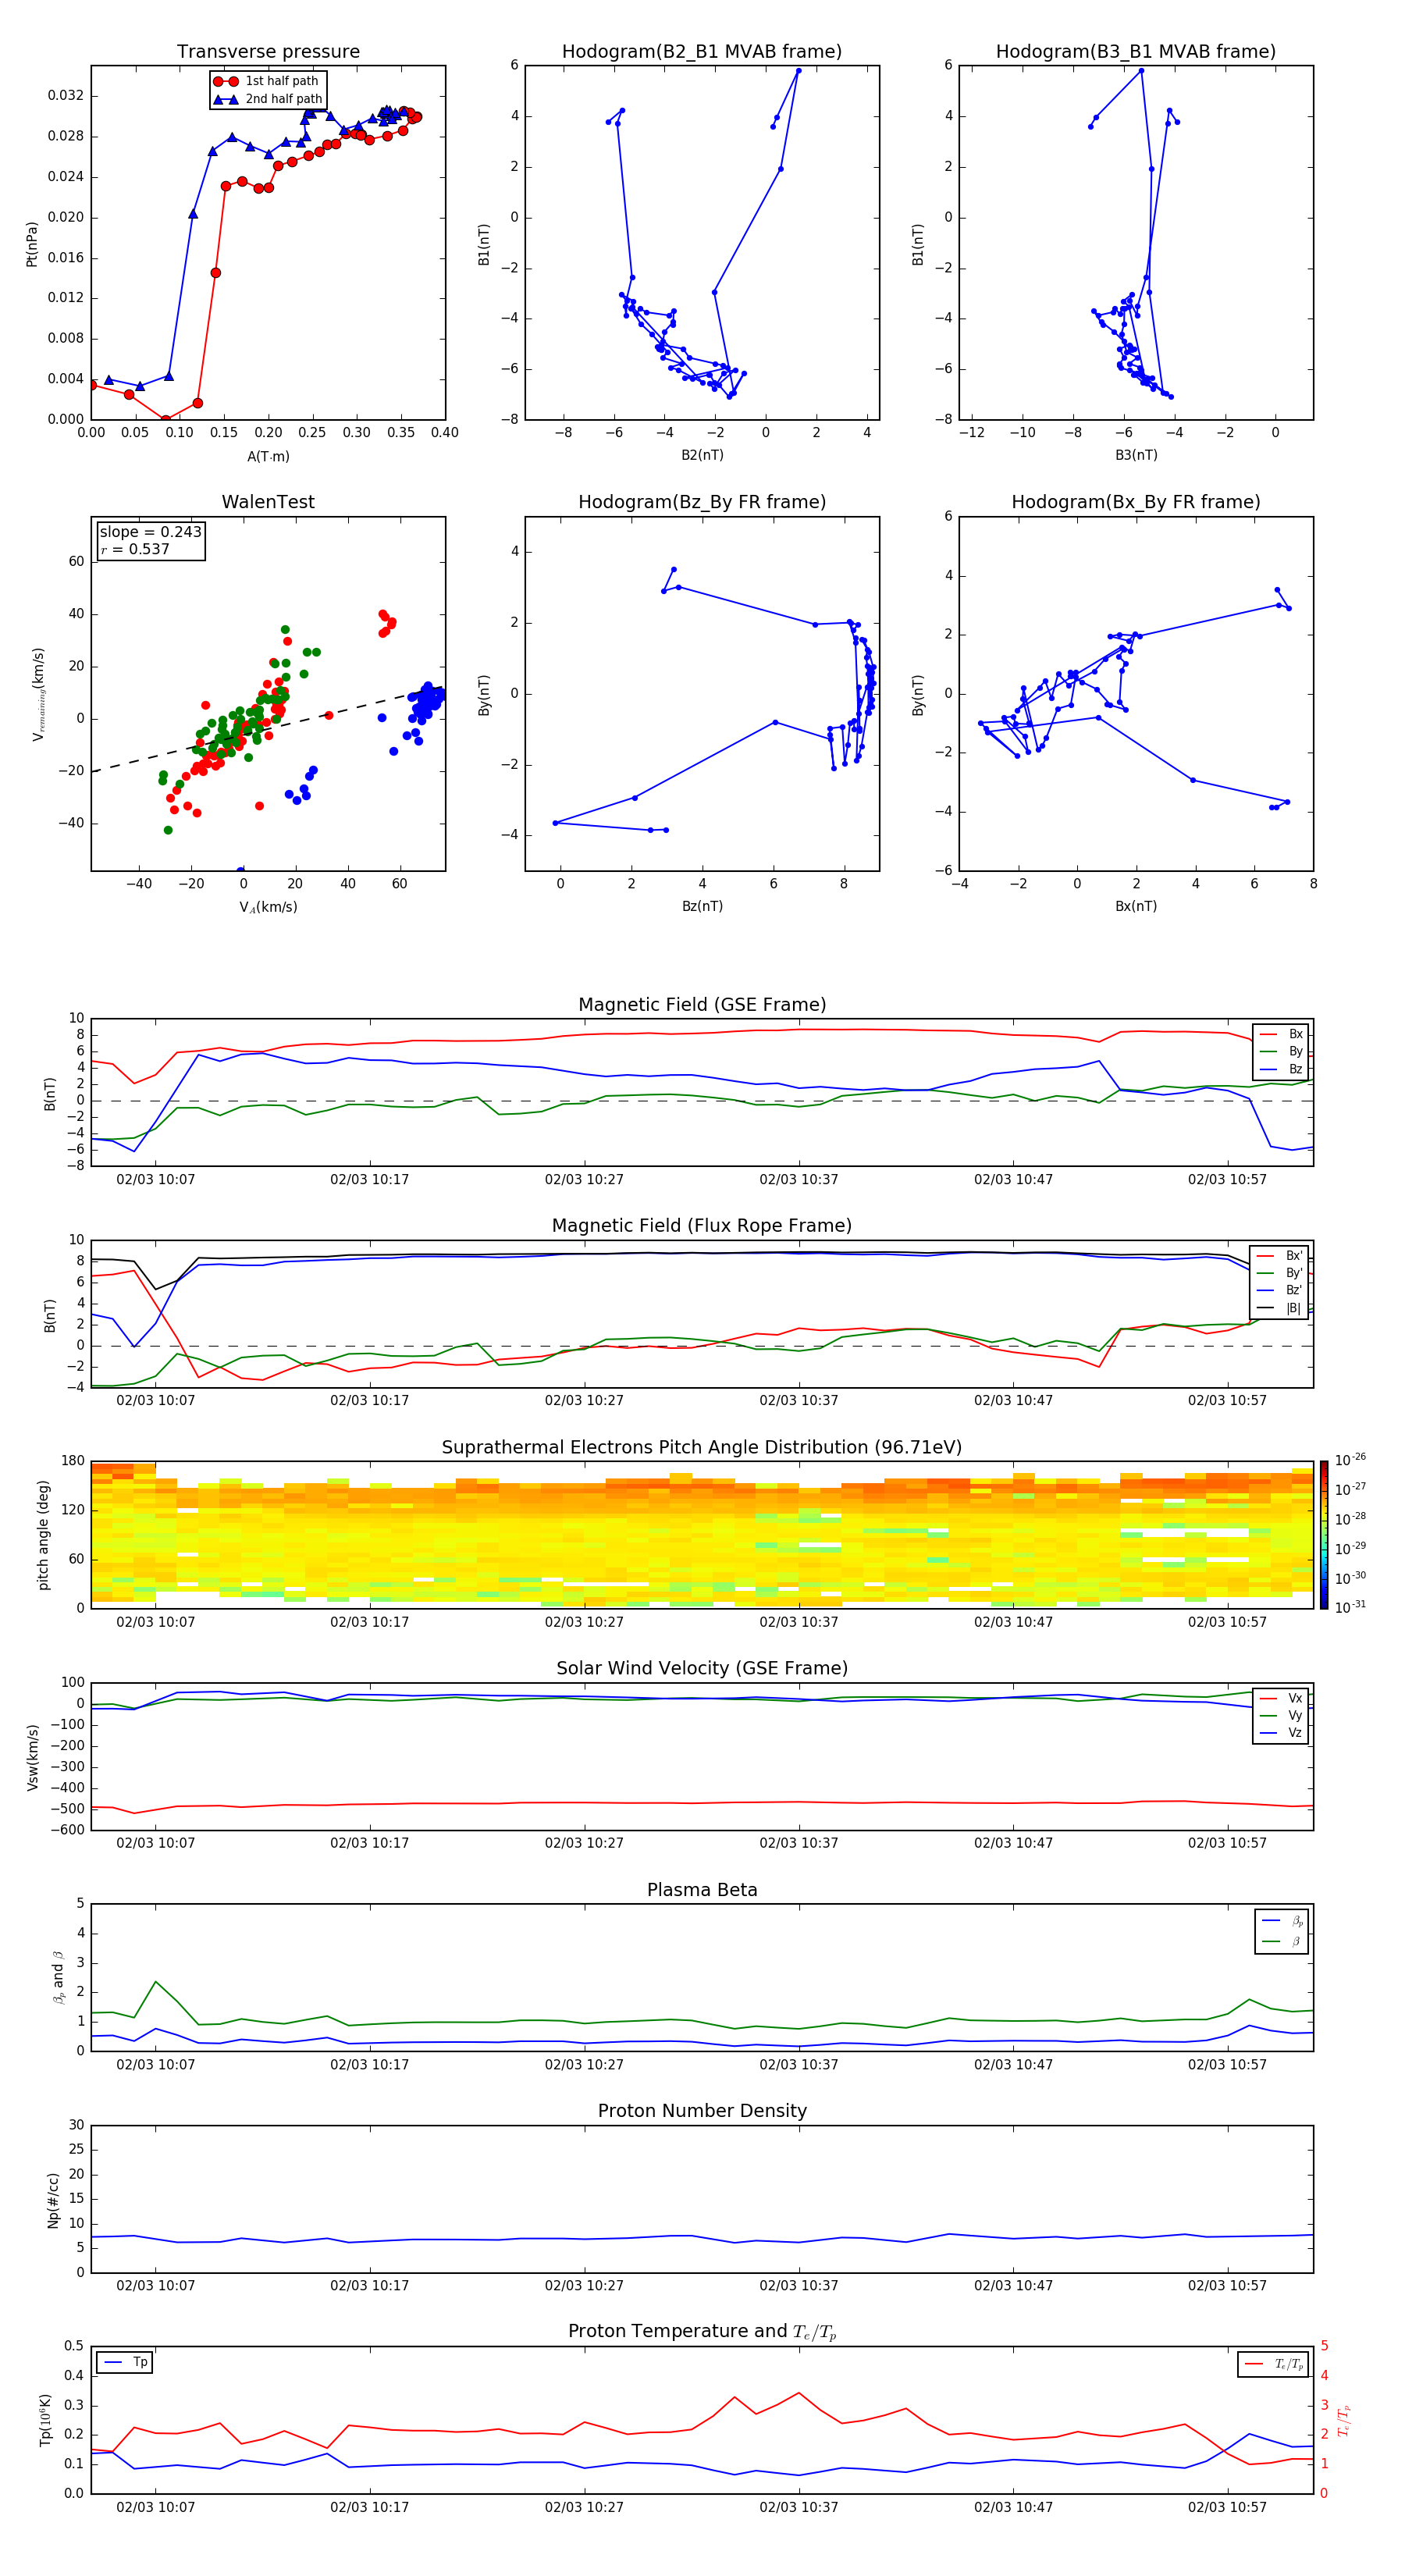The image size is (1405, 2576).
Task: Click the Suprathermal Electrons Pitch Angle Distribution title
Action: pos(702,1448)
